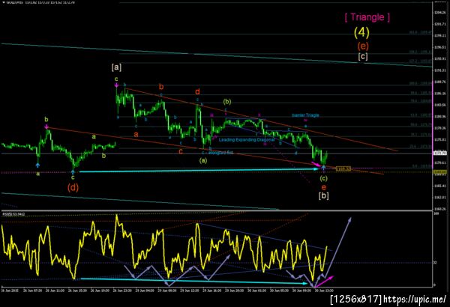Viewport: 450px width, 307px height.
Task: Select the large red c wave label
Action: [x=181, y=151]
